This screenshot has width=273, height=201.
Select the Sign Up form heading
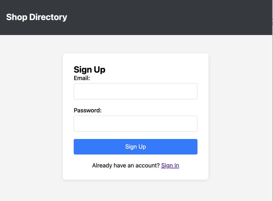89,69
